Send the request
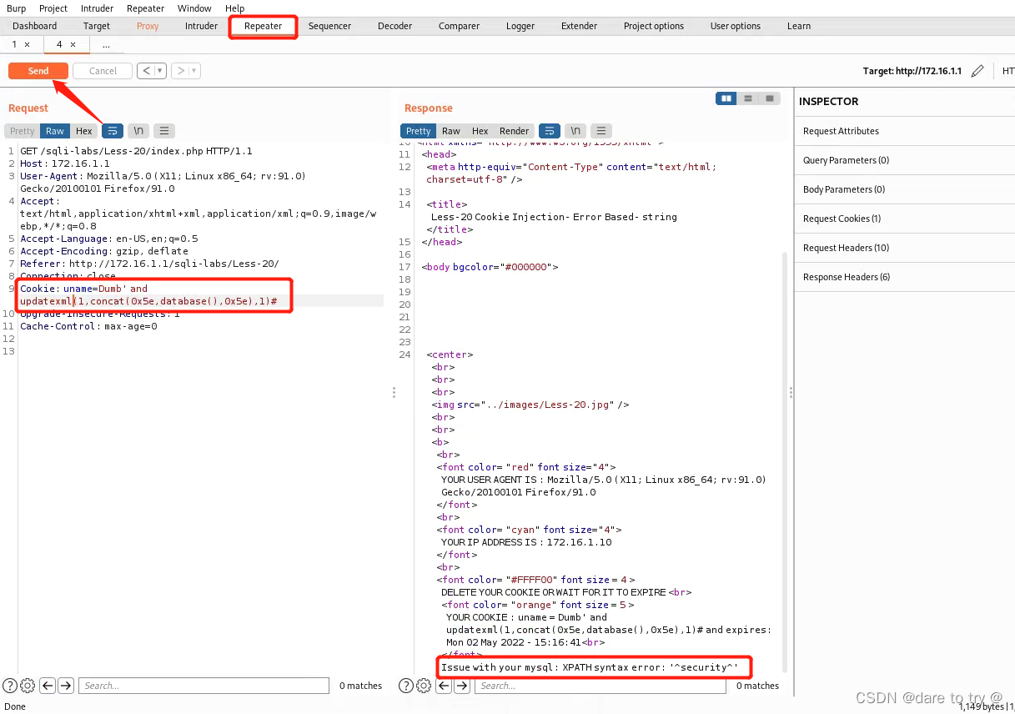Screen dimensions: 1015x714 pos(38,71)
